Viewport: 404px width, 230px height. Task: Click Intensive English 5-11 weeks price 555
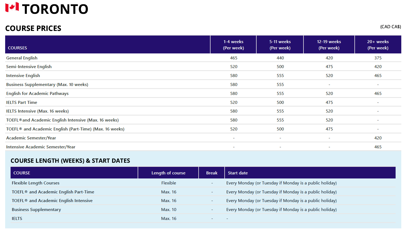280,76
